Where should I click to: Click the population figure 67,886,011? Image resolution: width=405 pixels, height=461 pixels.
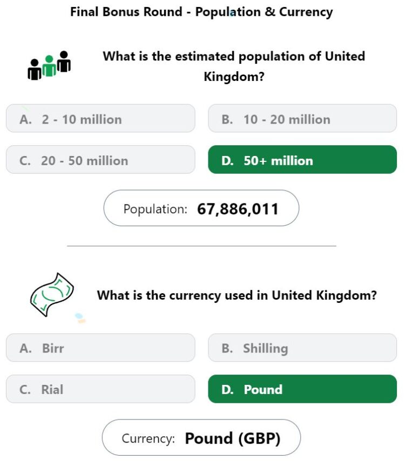click(238, 209)
